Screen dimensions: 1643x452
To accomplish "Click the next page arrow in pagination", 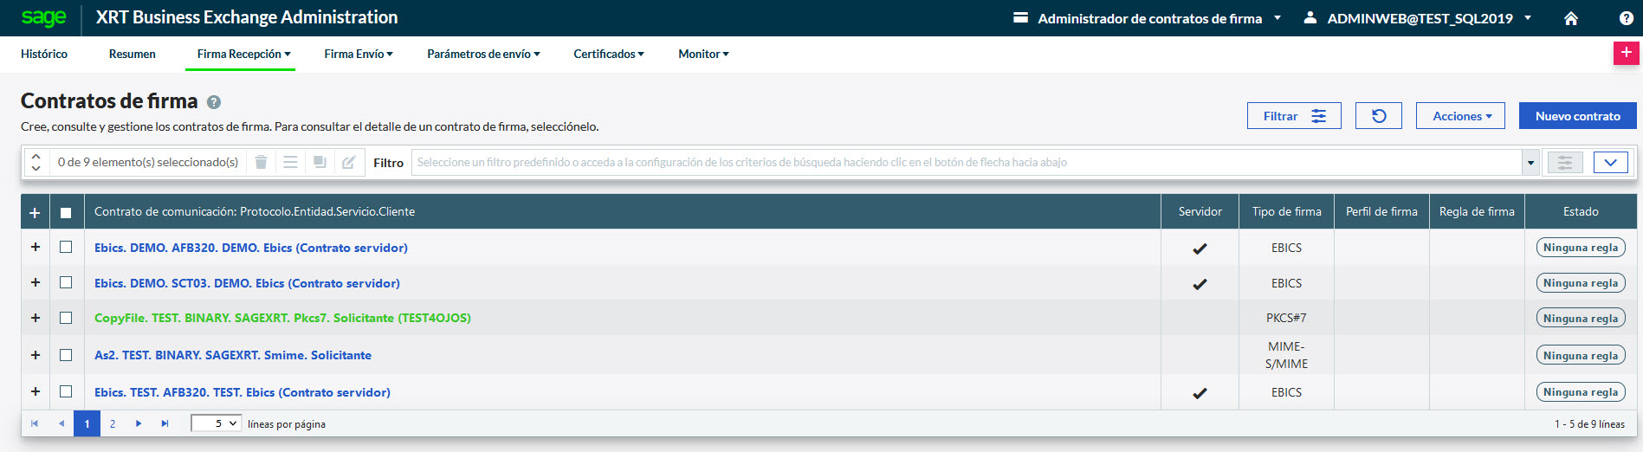I will tap(139, 423).
